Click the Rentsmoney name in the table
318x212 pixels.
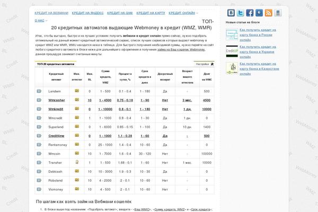coord(58,145)
